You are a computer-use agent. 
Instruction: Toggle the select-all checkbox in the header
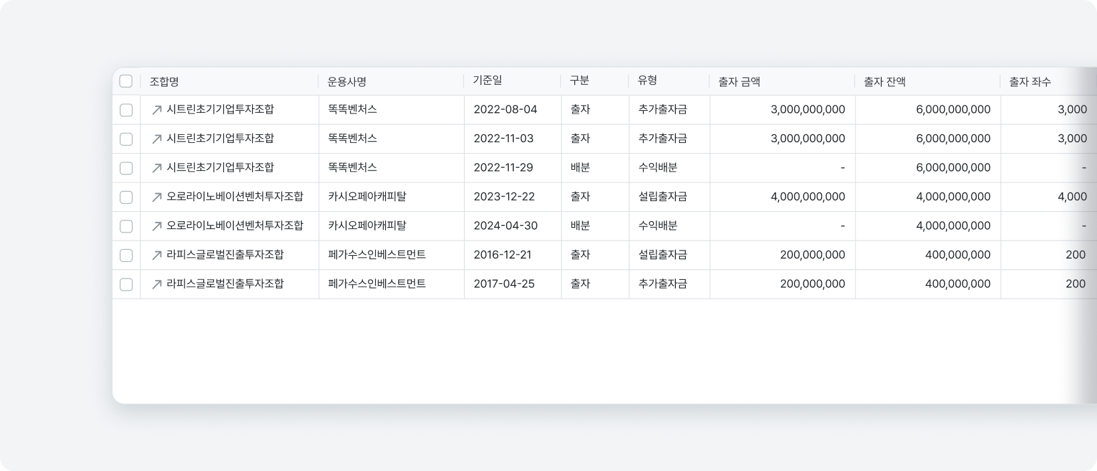pos(126,82)
